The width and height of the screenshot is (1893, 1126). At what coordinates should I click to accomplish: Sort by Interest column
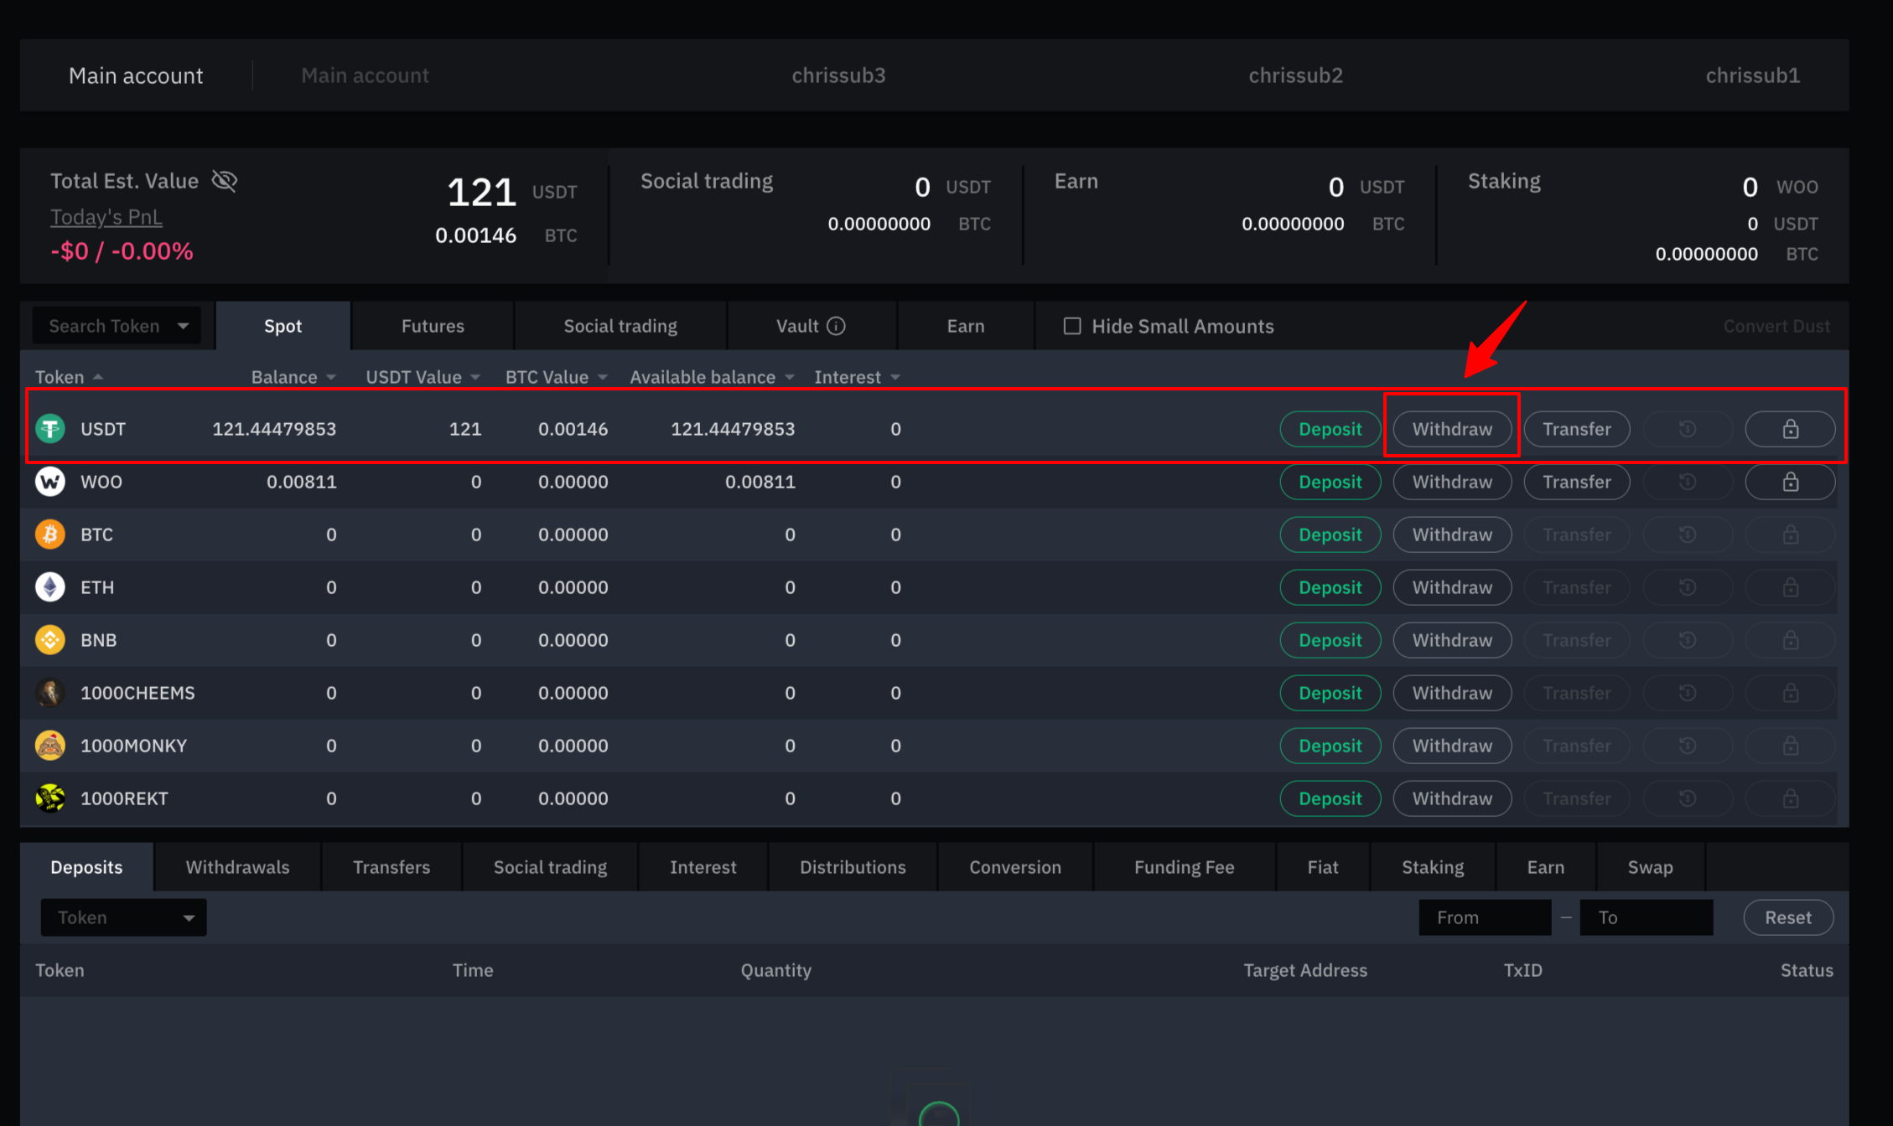[x=857, y=377]
